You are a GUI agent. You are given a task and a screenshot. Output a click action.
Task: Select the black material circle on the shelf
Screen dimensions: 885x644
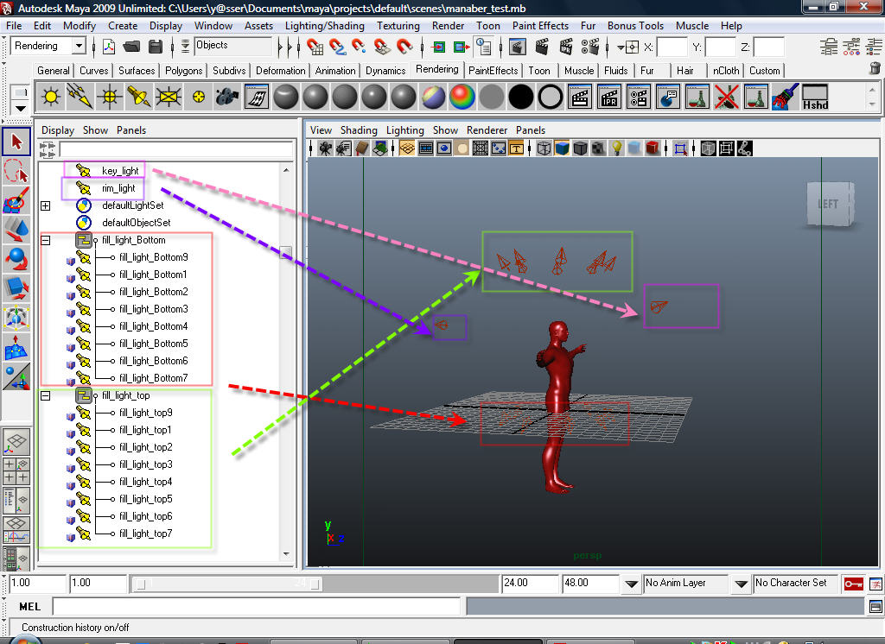(x=520, y=97)
